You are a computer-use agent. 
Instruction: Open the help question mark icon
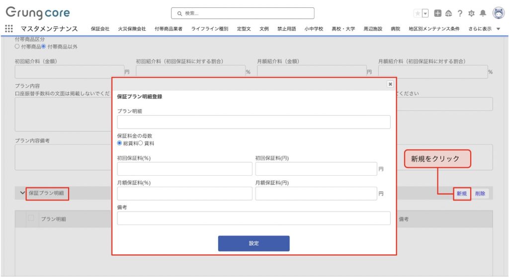point(460,13)
